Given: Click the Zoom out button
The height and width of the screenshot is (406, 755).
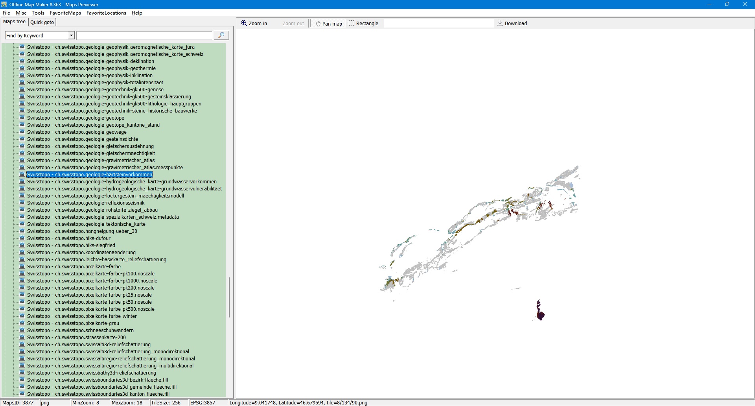Looking at the screenshot, I should click(x=293, y=24).
